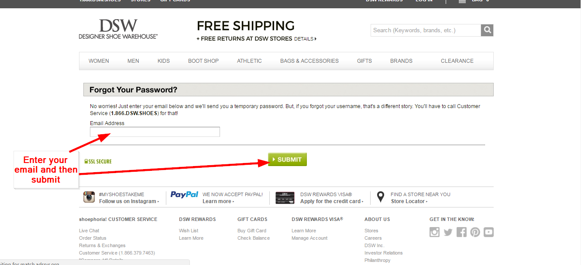Open the Check Balance gift card link
The image size is (581, 265).
point(254,238)
